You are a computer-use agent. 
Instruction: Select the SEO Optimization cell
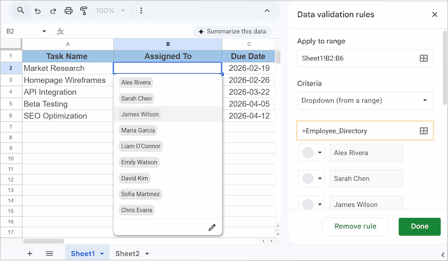pos(68,116)
